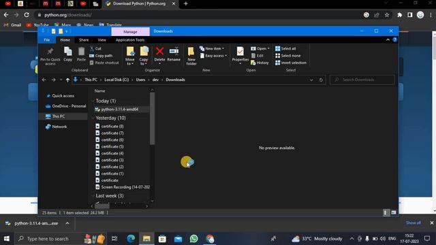Open Microsoft Edge from the taskbar
This screenshot has height=245, width=436.
(x=131, y=239)
